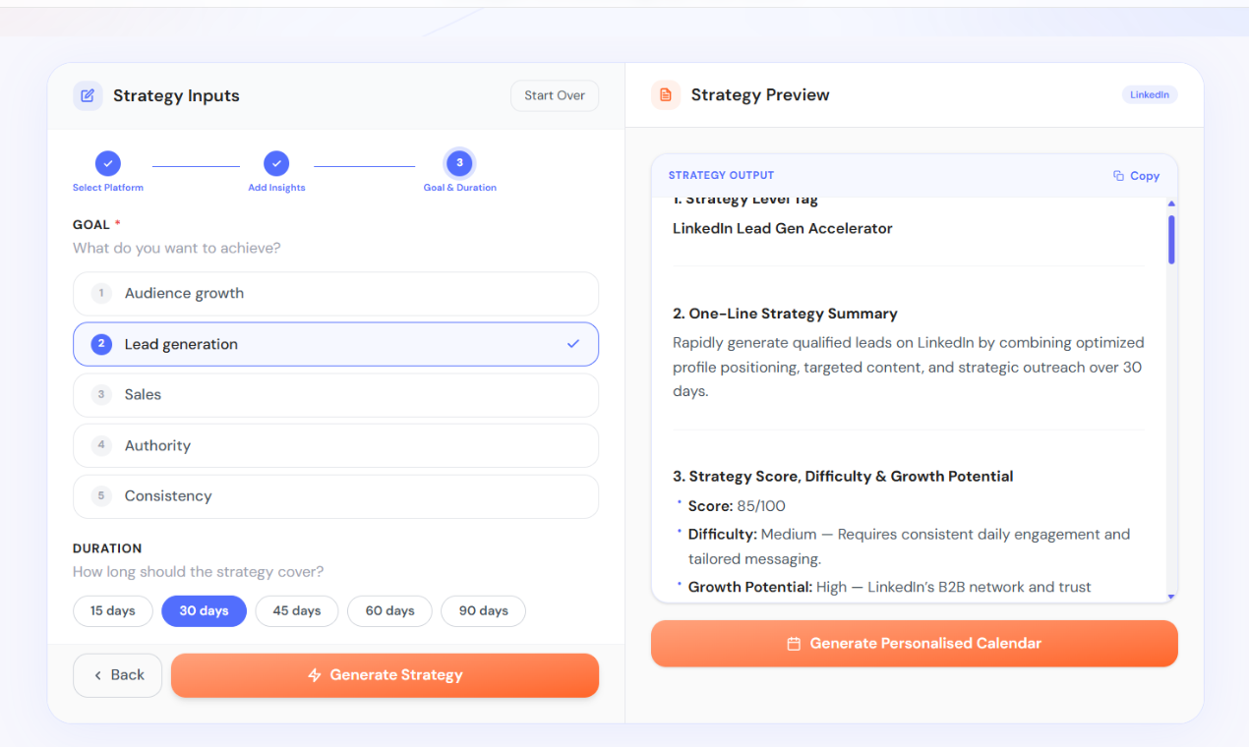This screenshot has width=1249, height=747.
Task: Switch duration to 15 days
Action: 112,610
